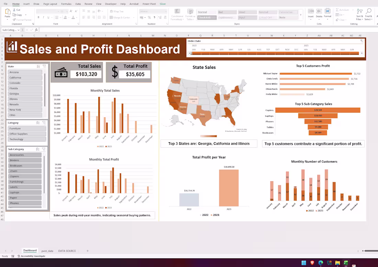Open the Brave browser from the taskbar
The image size is (378, 267).
coord(312,263)
